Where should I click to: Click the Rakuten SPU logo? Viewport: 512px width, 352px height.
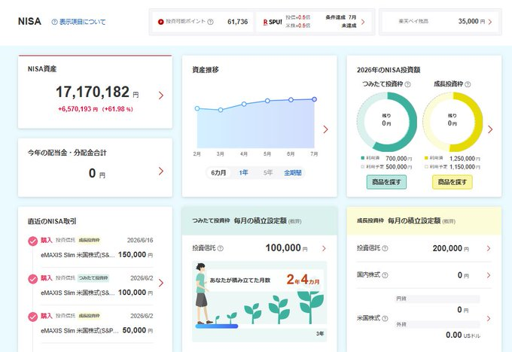click(x=273, y=22)
